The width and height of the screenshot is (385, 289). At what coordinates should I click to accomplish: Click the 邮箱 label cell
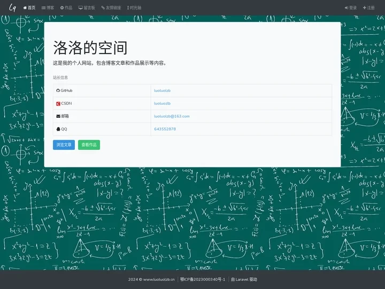coord(102,116)
